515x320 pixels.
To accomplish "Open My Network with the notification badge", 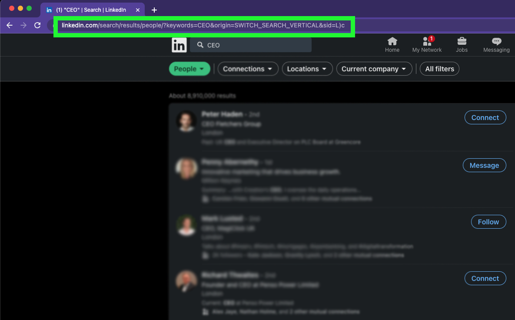I will (x=427, y=44).
